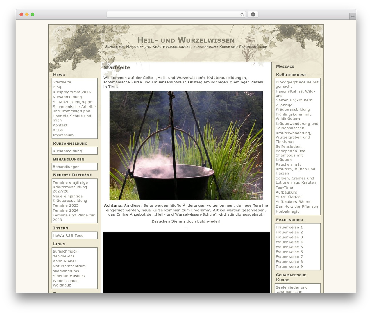Visit the auraschmuck external link
The width and height of the screenshot is (372, 315).
pos(65,251)
